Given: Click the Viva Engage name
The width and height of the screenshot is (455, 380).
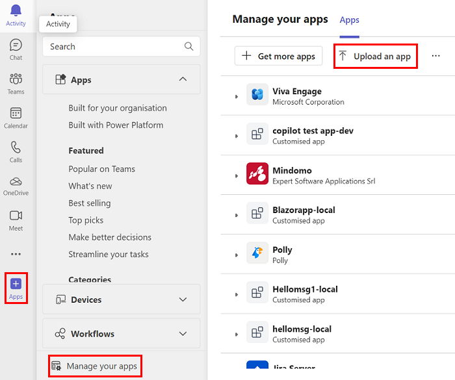Looking at the screenshot, I should [297, 92].
